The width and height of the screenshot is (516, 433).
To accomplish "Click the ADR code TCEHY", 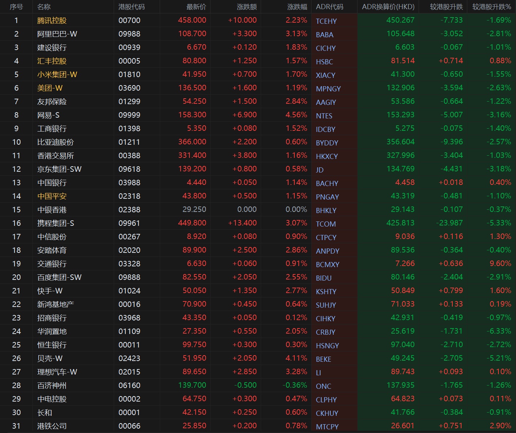I will [x=326, y=21].
